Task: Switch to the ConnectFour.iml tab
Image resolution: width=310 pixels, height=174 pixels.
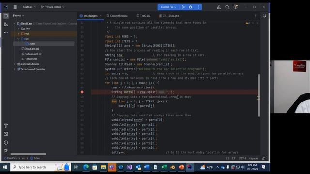Action: pos(117,16)
